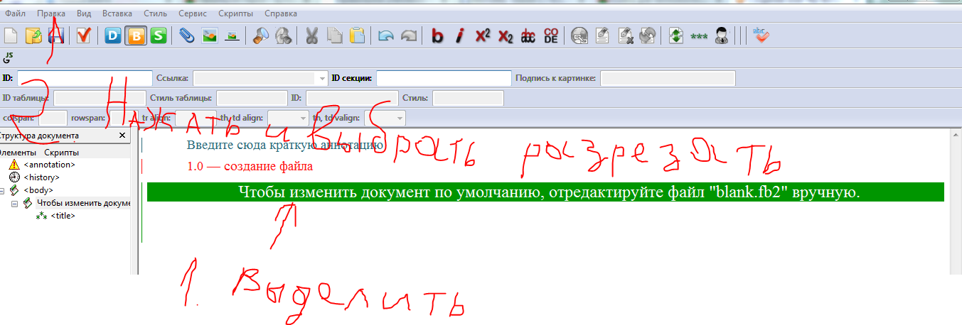Click the New document icon
Viewport: 962px width, 325px height.
pos(11,35)
